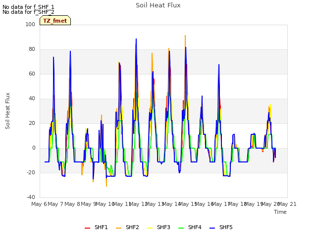Viewport: 317px width, 237px height.
Task: Click the TZ_fmet annotation box
Action: pos(55,20)
